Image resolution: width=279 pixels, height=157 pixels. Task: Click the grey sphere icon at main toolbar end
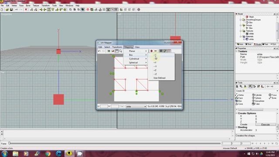click(139, 10)
